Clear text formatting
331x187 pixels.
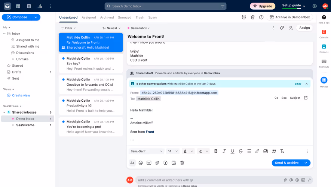coord(282,151)
